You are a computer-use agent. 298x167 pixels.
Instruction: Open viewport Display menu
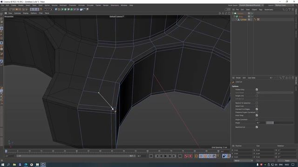[x=26, y=13]
